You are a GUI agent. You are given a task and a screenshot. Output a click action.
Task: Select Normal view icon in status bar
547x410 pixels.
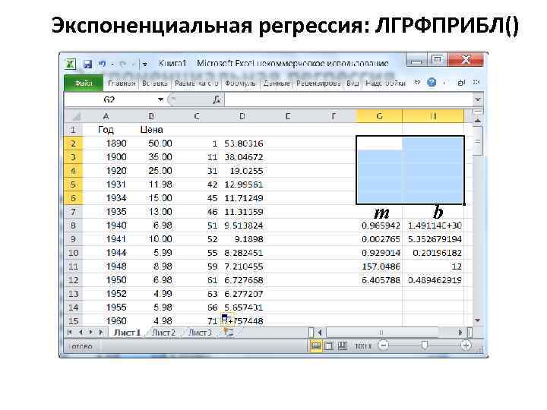tap(316, 346)
